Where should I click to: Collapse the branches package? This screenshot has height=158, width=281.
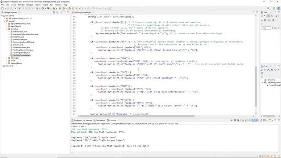[7, 29]
